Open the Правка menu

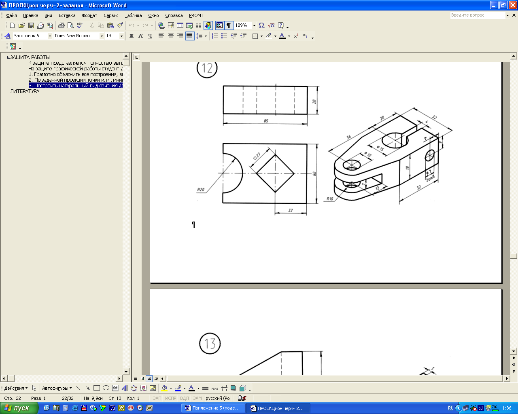click(31, 15)
